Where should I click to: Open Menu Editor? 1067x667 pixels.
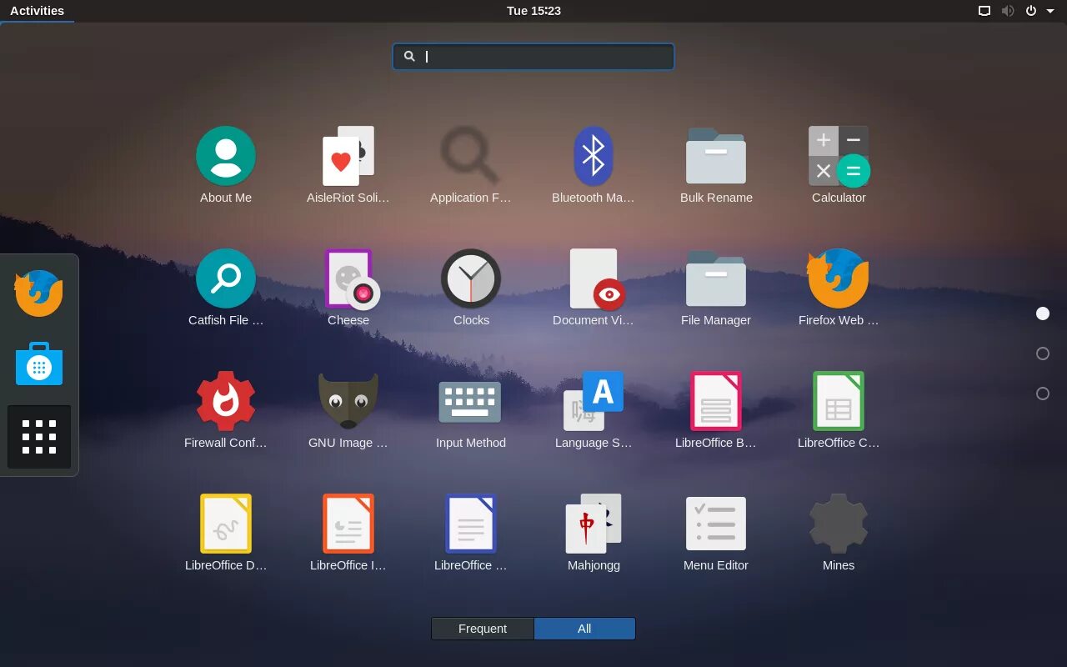point(716,533)
